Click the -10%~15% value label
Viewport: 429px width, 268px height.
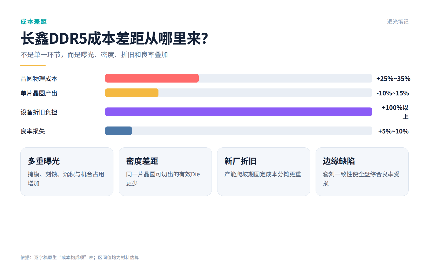click(x=393, y=93)
